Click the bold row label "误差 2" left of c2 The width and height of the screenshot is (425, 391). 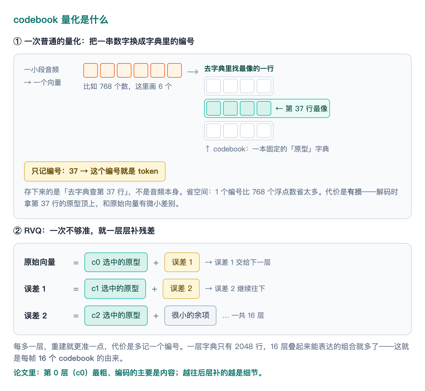[x=36, y=316]
